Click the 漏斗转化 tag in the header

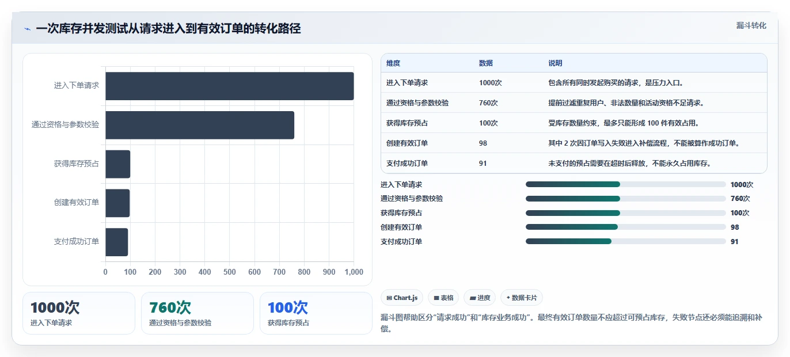751,25
